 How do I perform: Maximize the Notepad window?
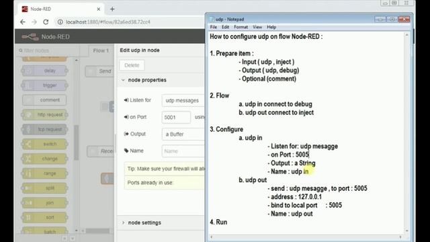392,19
